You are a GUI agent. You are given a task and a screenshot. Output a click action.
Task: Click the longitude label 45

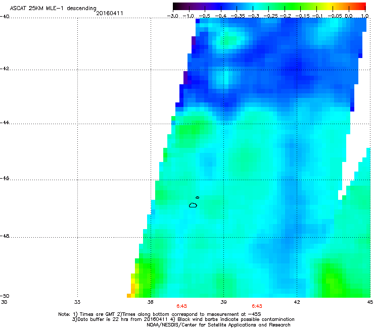tap(370, 302)
